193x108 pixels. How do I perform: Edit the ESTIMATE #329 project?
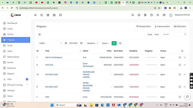tap(180, 75)
